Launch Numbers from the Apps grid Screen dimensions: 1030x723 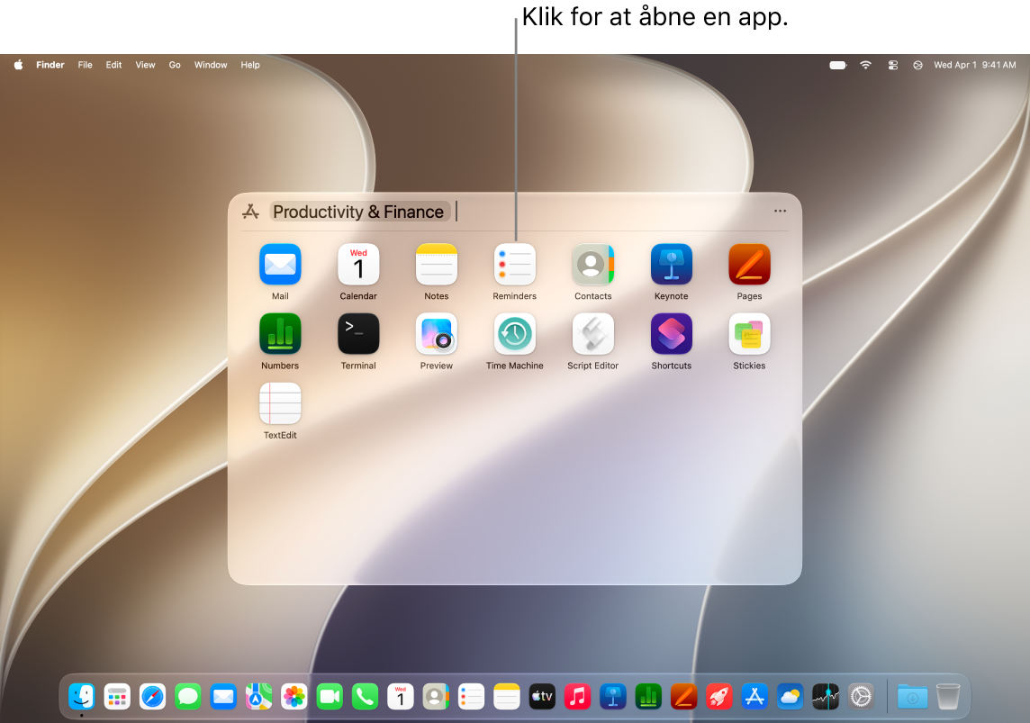tap(280, 334)
